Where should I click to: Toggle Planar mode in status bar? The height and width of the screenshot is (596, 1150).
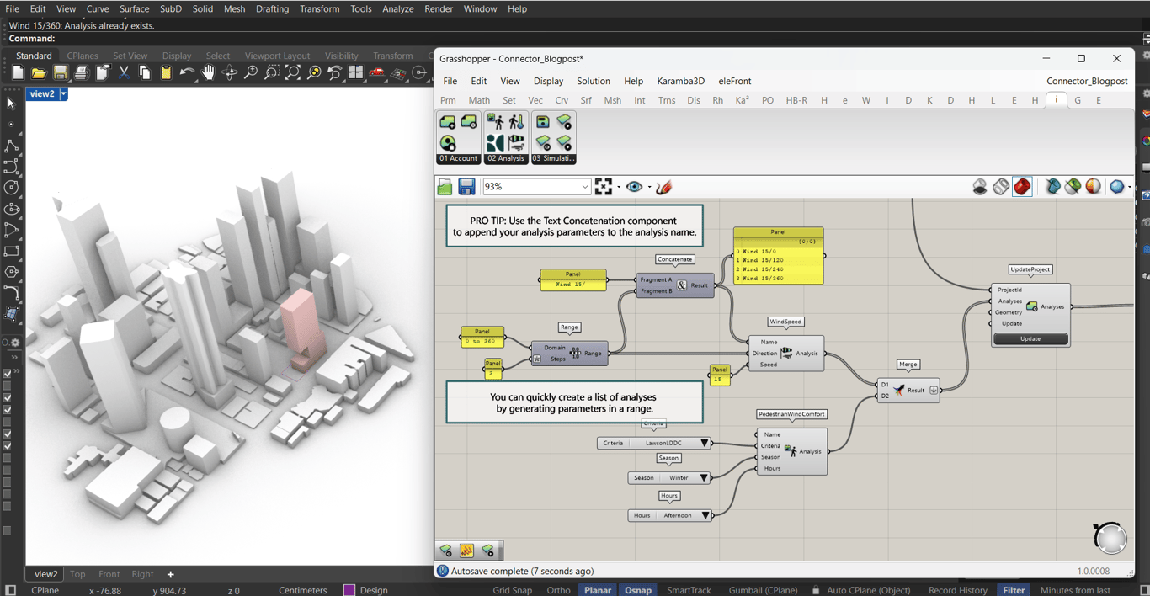(597, 590)
